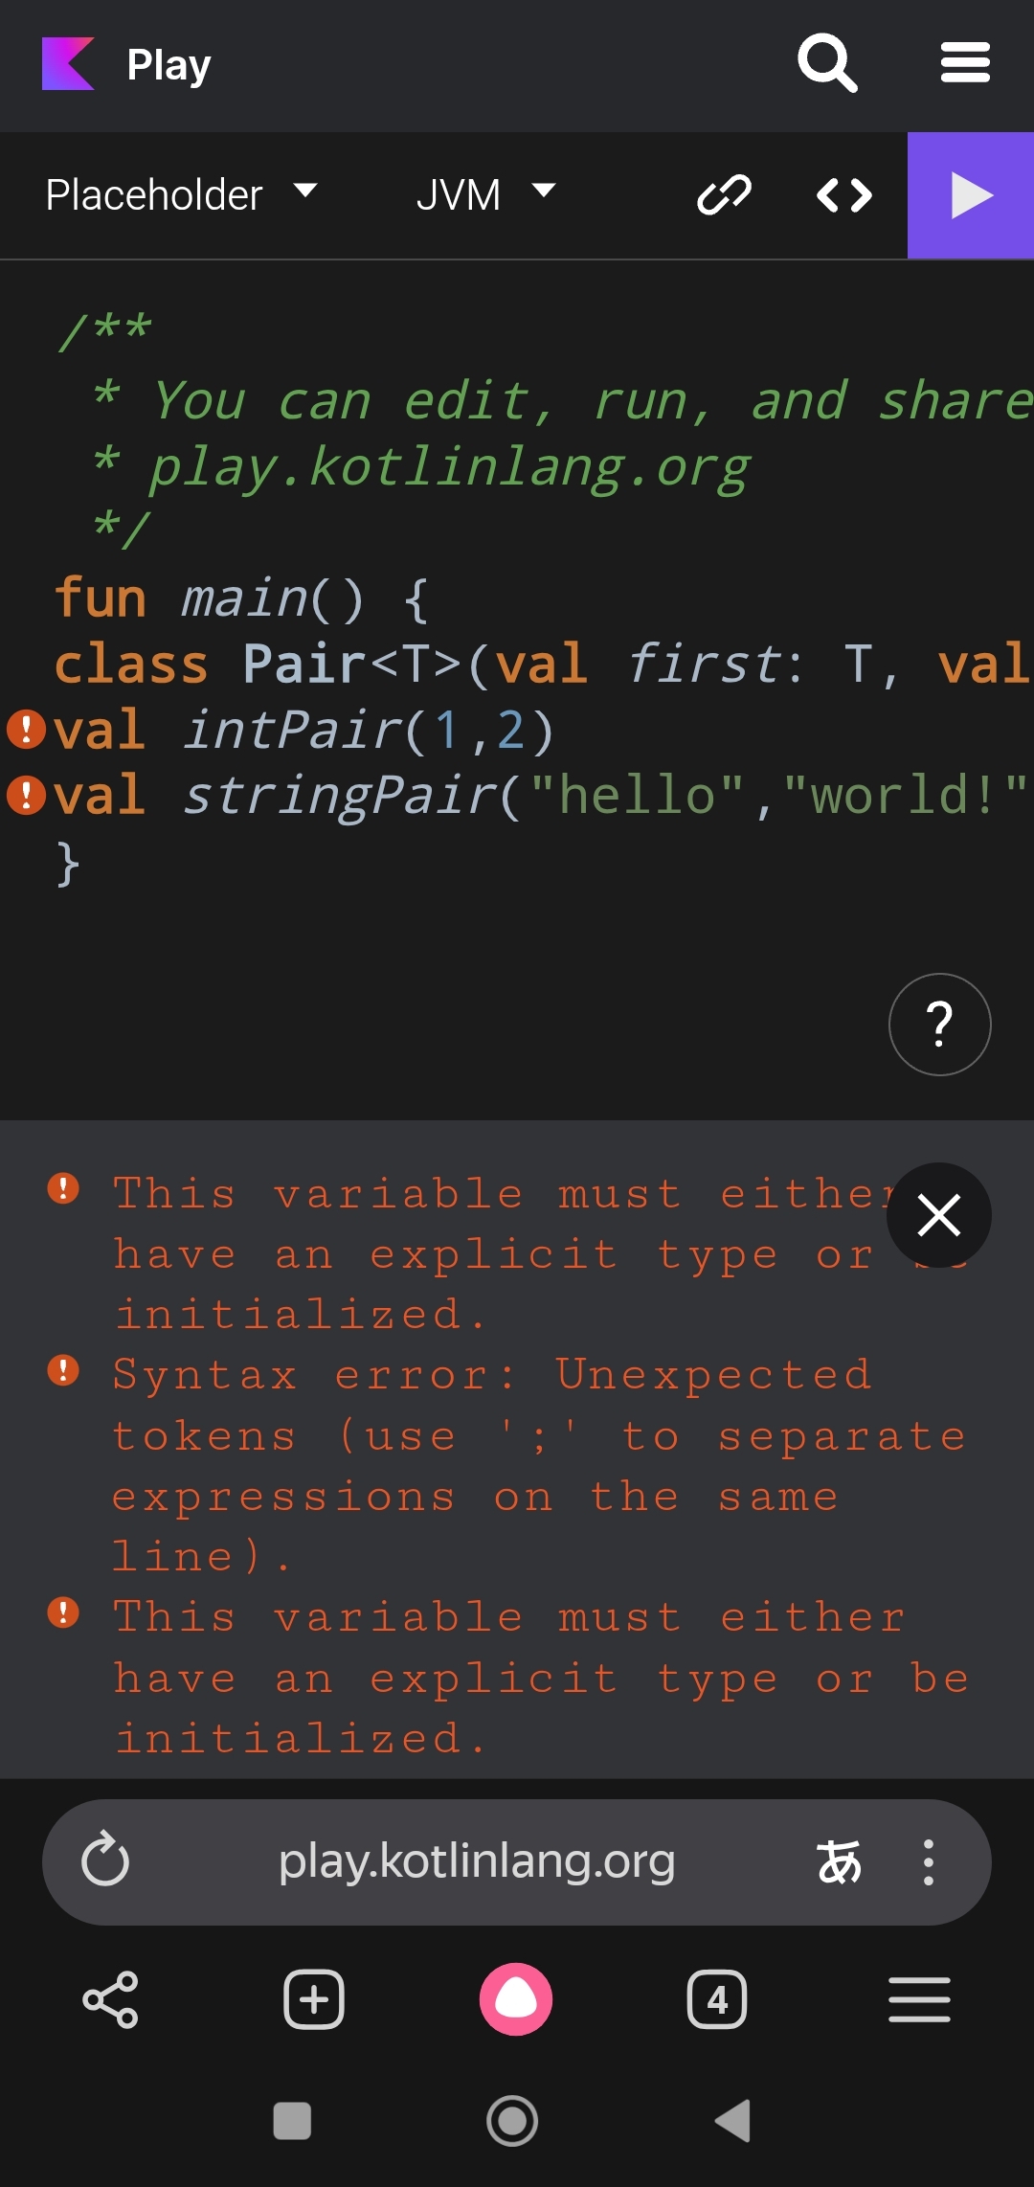The width and height of the screenshot is (1034, 2187).
Task: Open the search magnifier in the header
Action: coord(827,63)
